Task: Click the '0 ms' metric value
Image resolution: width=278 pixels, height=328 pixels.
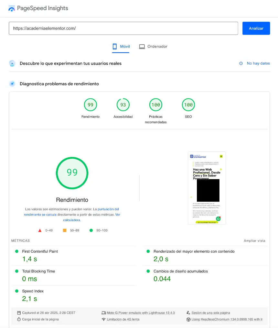Action: coord(29,279)
